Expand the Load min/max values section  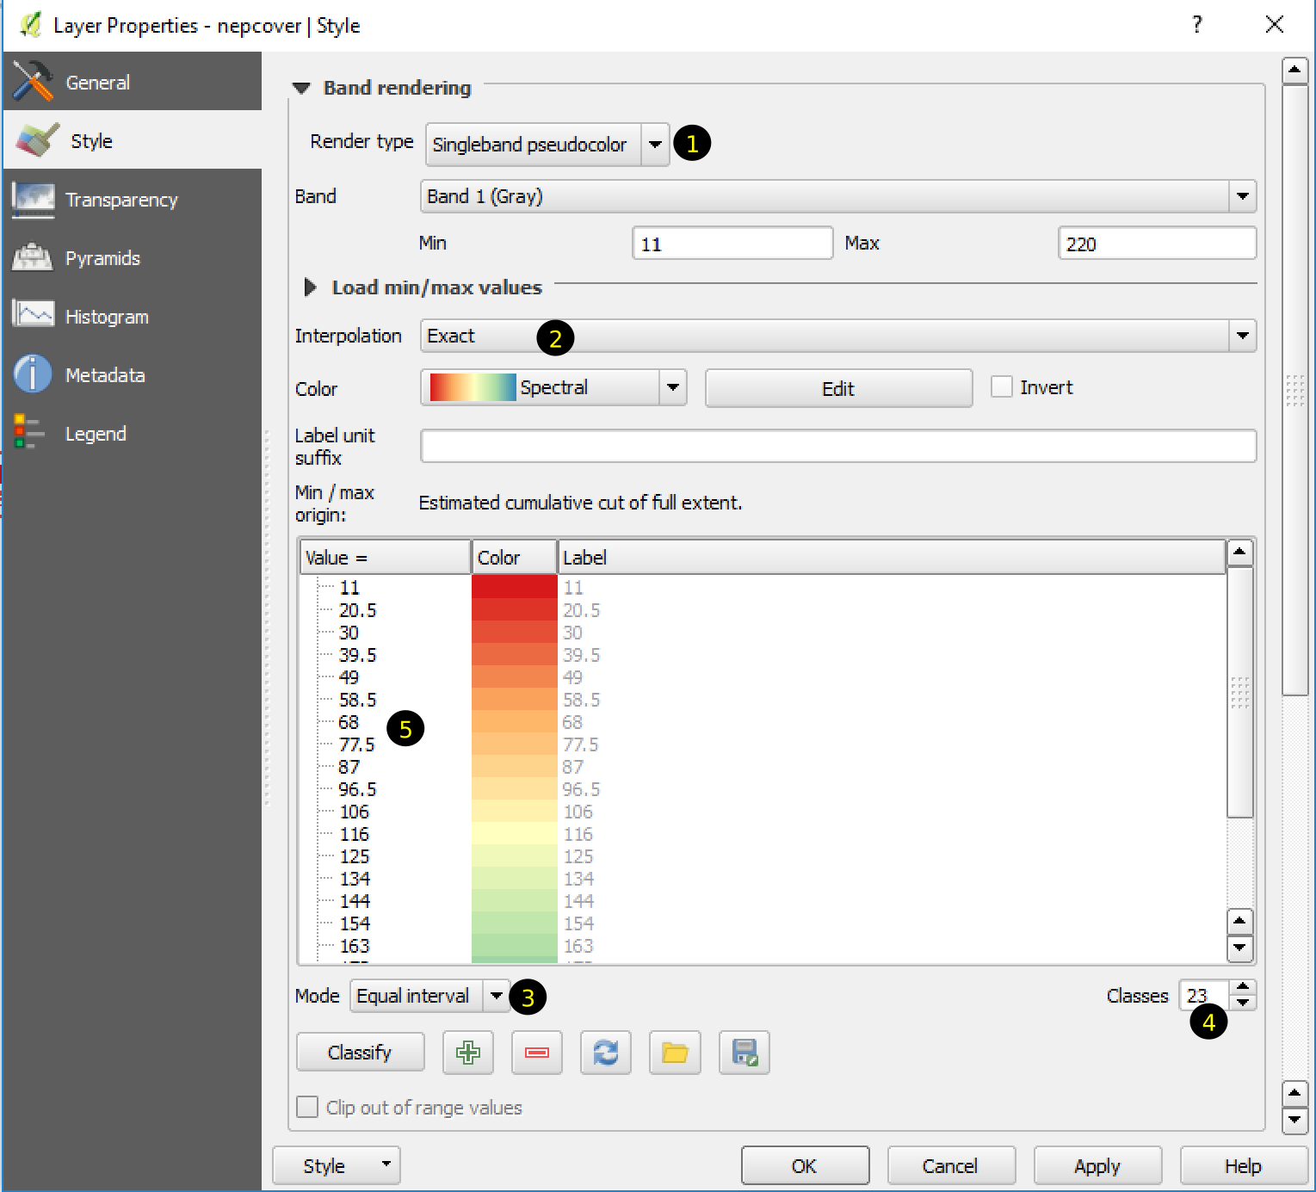click(311, 287)
